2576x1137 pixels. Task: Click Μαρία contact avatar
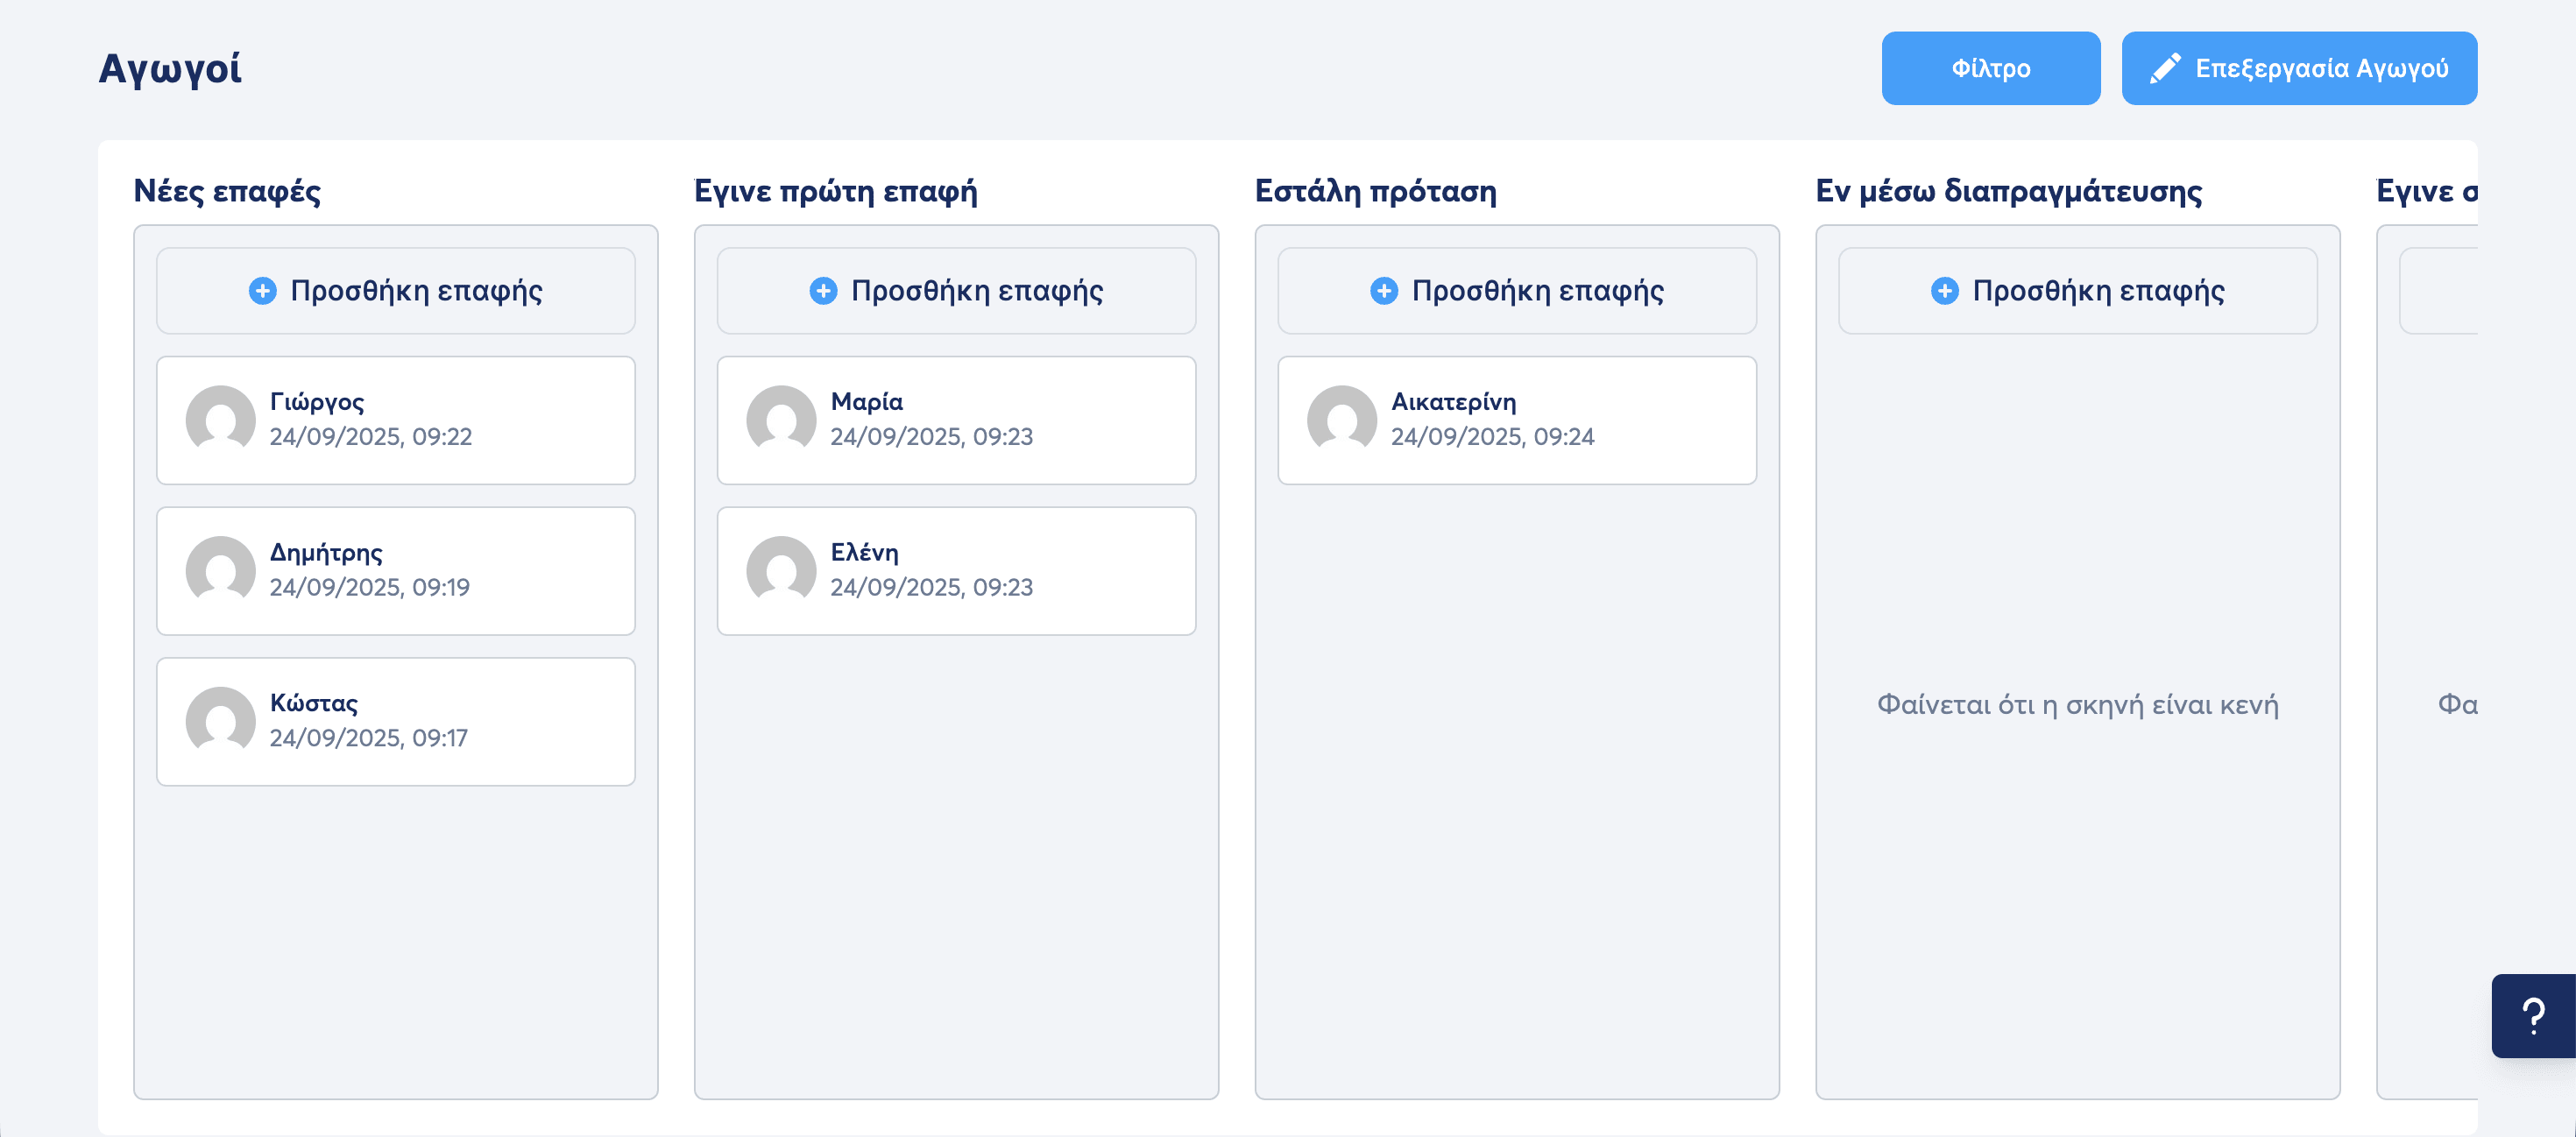781,420
